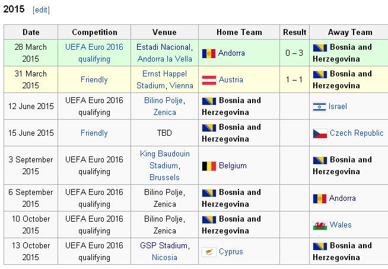Open the Czech Republic team link
The image size is (388, 269).
coord(357,133)
